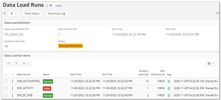Open the notification bell dropdown
Image resolution: width=221 pixels, height=100 pixels.
pyautogui.click(x=14, y=14)
